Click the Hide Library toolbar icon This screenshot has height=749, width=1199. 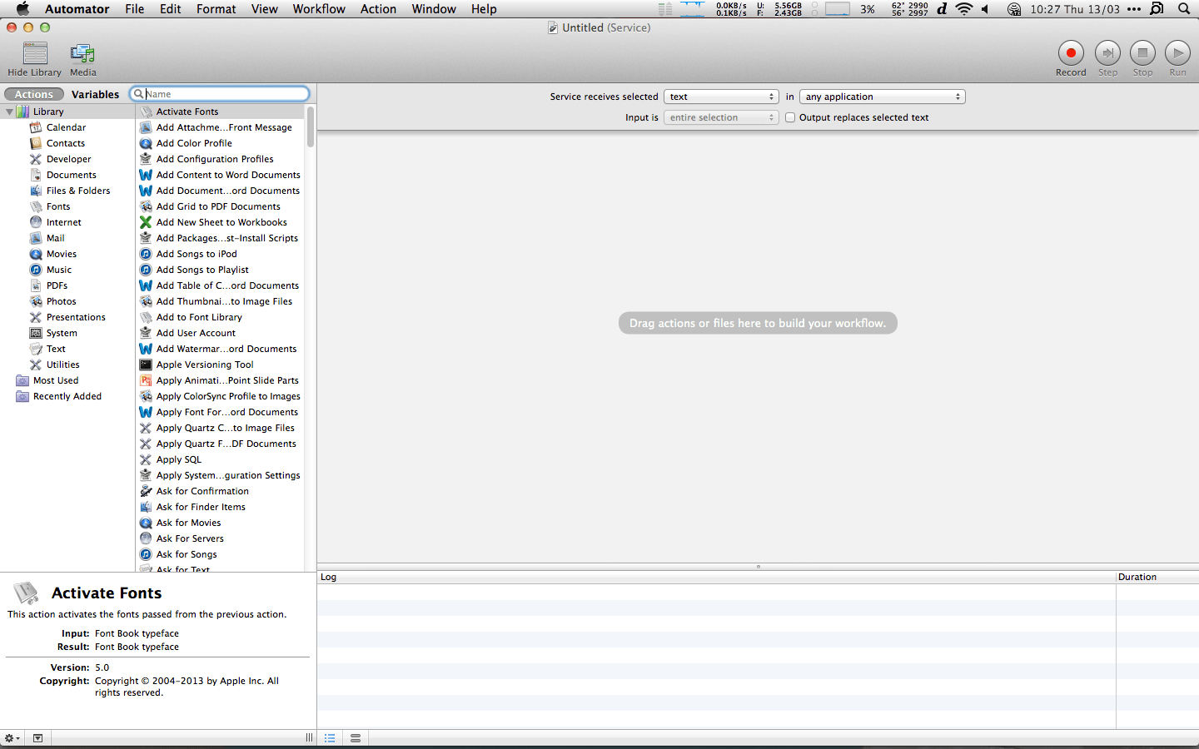35,54
